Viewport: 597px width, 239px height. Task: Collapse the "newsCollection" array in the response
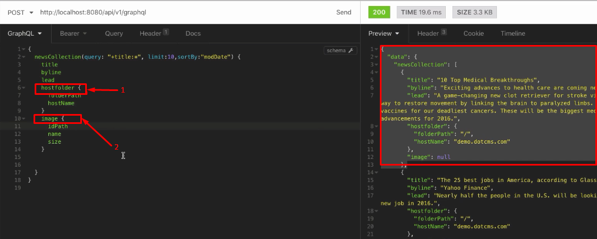377,64
